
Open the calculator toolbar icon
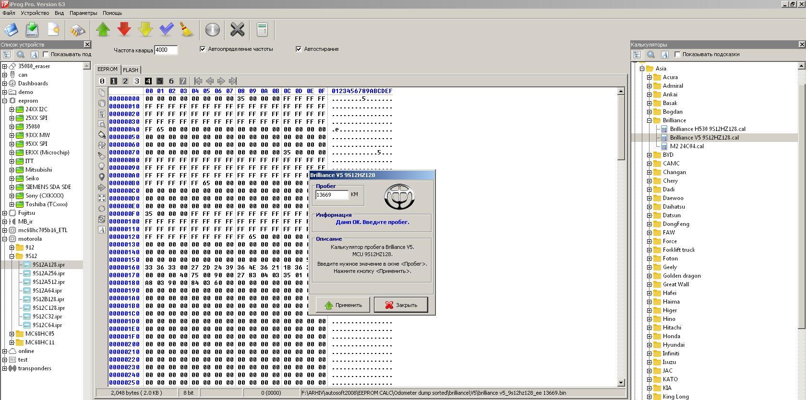coord(262,30)
